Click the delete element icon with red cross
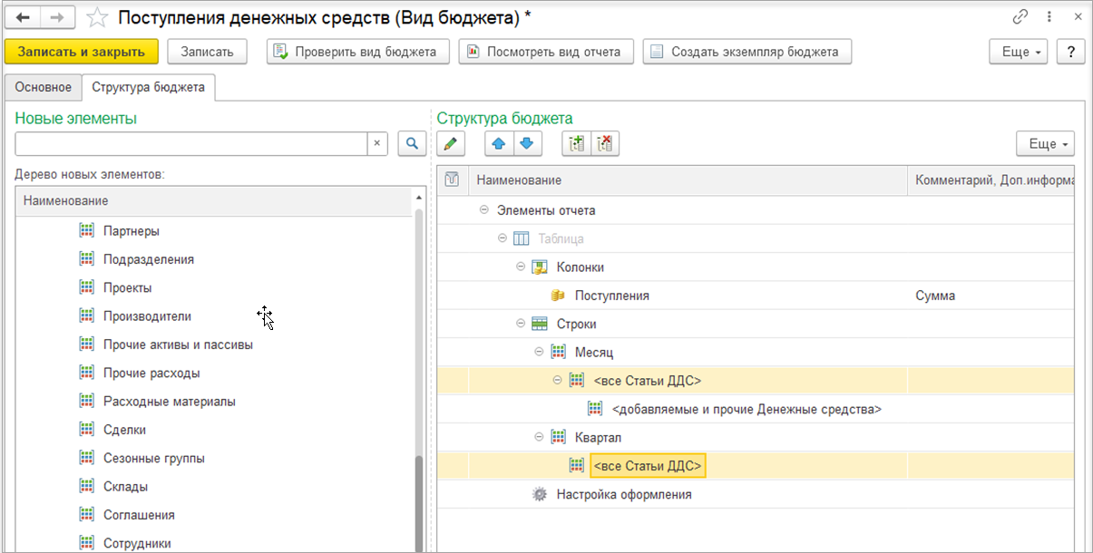Viewport: 1093px width, 553px height. [x=605, y=143]
